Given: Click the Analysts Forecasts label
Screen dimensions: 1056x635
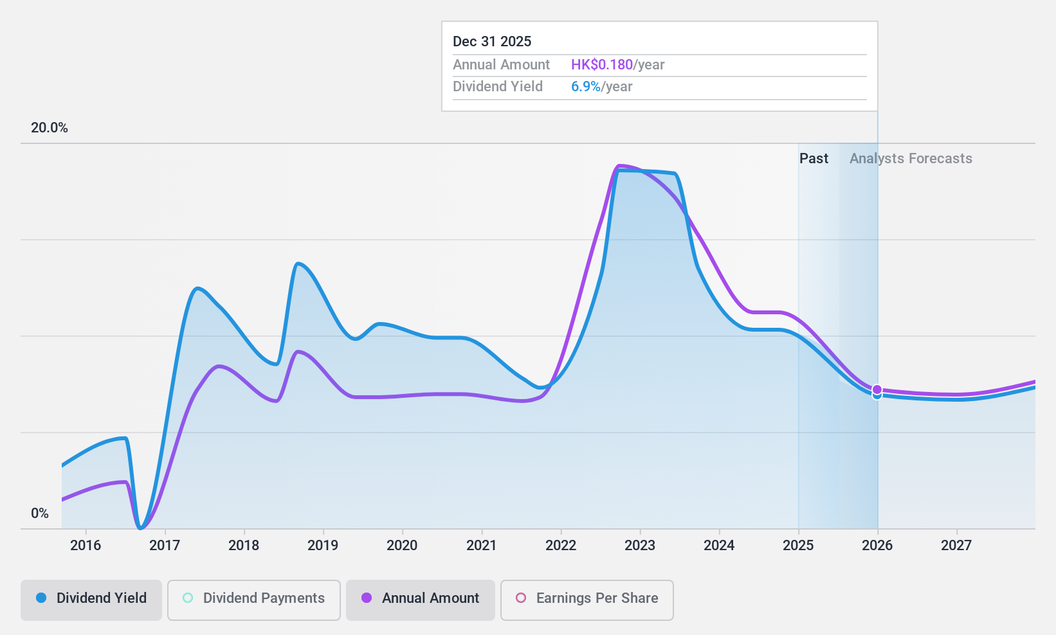Looking at the screenshot, I should (911, 159).
